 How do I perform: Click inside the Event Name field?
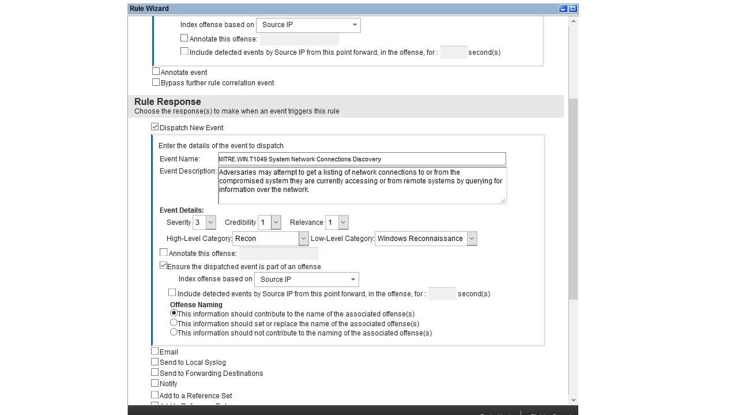pos(362,159)
